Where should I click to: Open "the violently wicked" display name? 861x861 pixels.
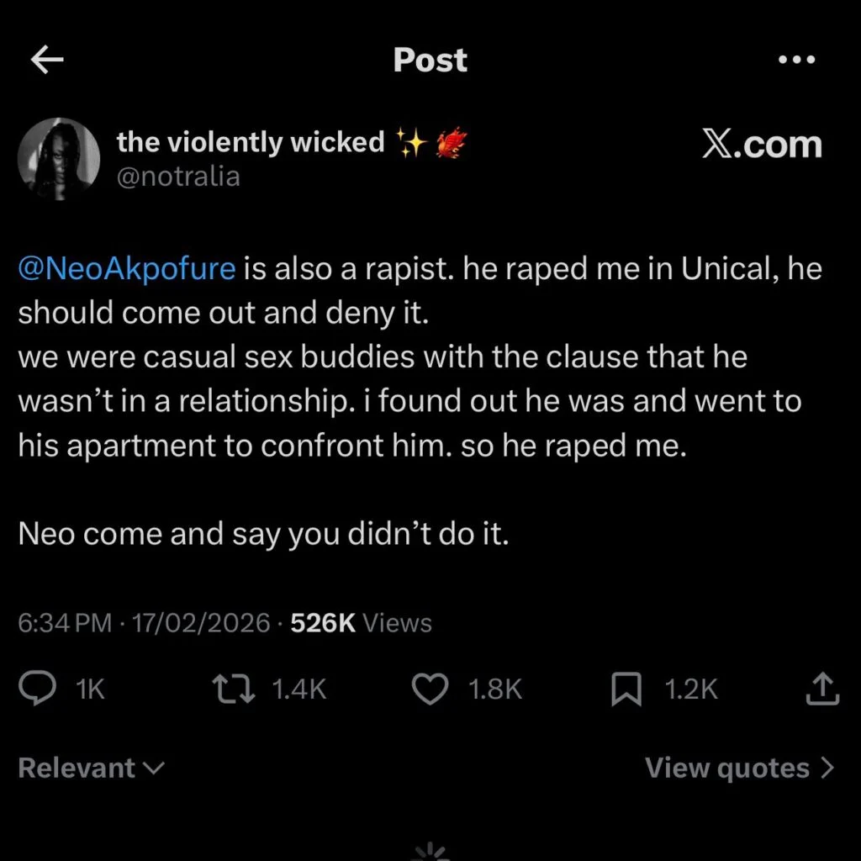point(251,142)
